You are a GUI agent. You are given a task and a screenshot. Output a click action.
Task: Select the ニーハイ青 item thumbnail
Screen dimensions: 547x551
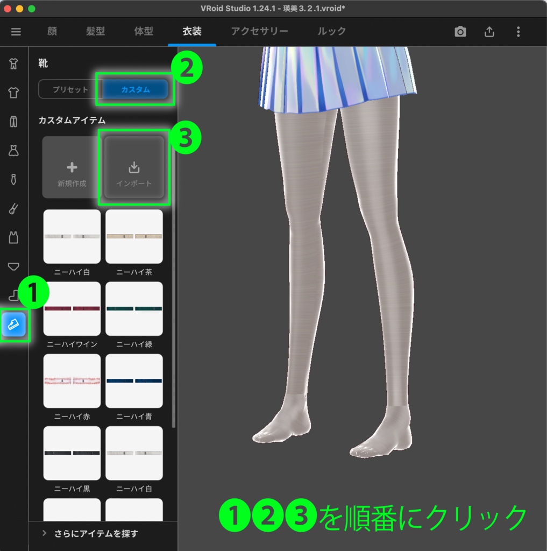134,381
